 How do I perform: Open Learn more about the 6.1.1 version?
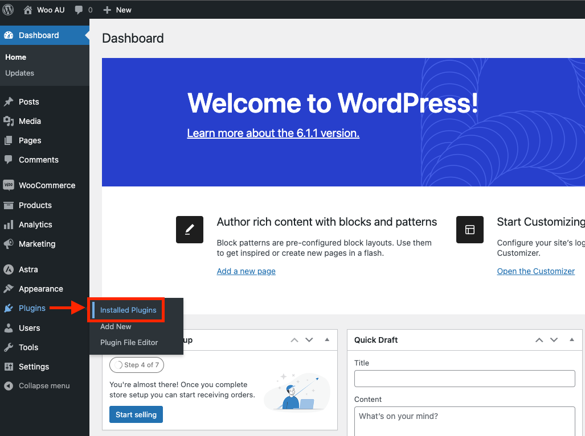tap(273, 133)
